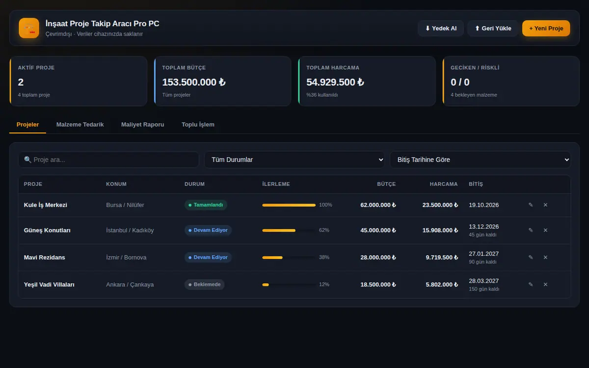Open editor for Mavi Rezidans

531,257
